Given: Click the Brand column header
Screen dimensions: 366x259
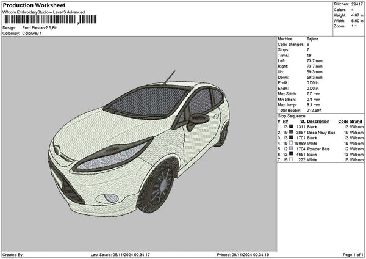Looking at the screenshot, I should pos(356,121).
